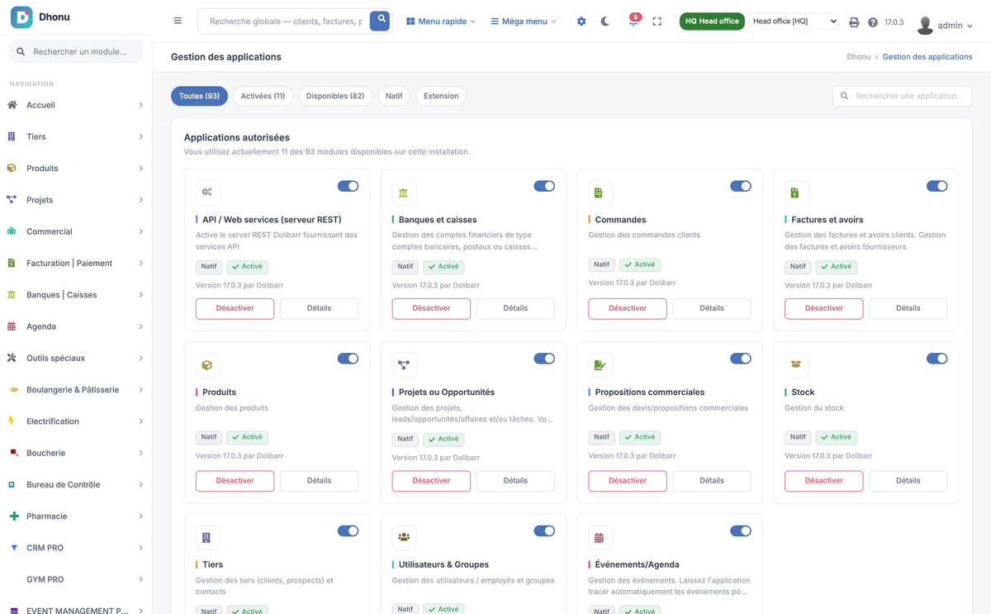The width and height of the screenshot is (991, 614).
Task: Click the HQ Head office green button
Action: coord(712,21)
